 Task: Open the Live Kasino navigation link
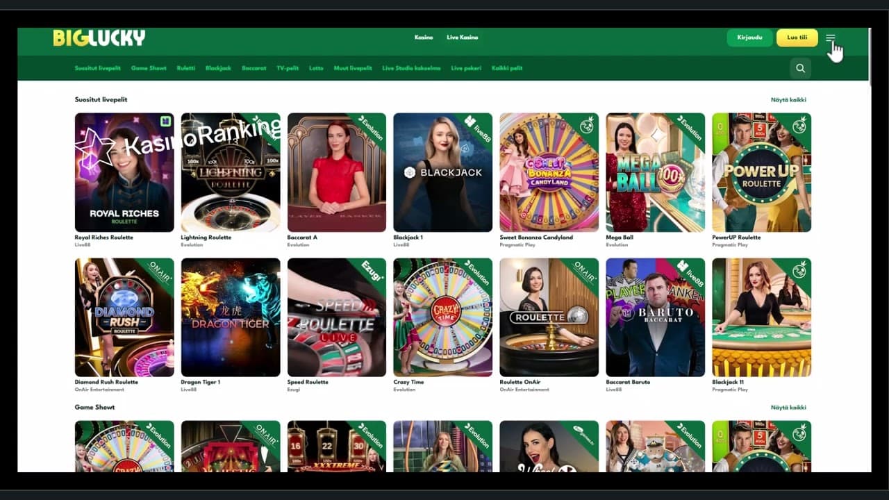pos(463,37)
